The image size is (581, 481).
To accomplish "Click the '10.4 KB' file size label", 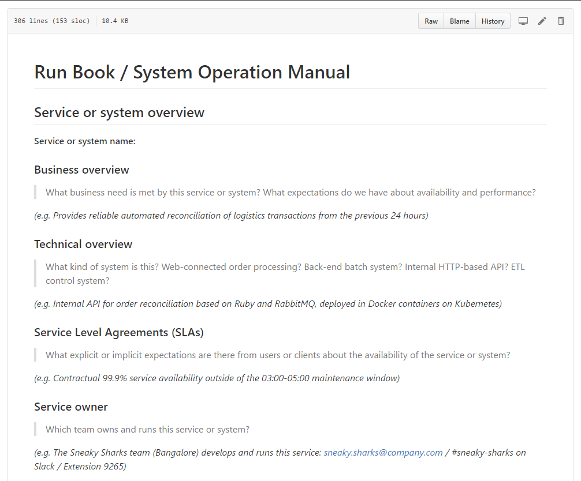I will coord(114,20).
